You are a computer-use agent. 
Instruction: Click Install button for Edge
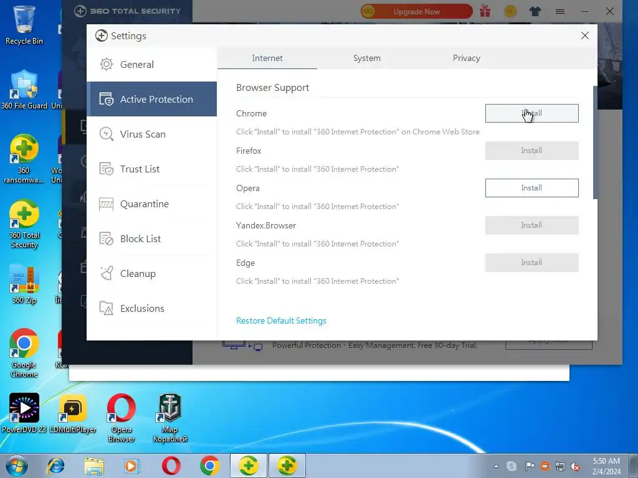click(x=532, y=263)
